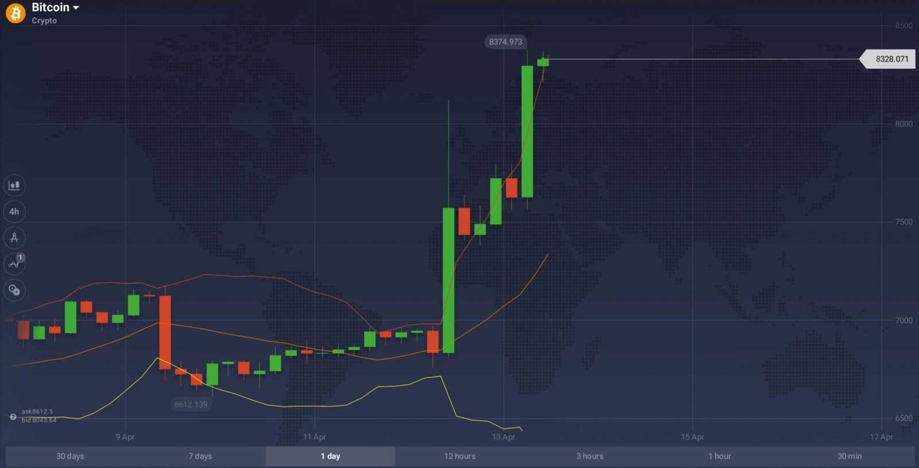The image size is (919, 468).
Task: Click the 4h candle interval button
Action: click(14, 212)
